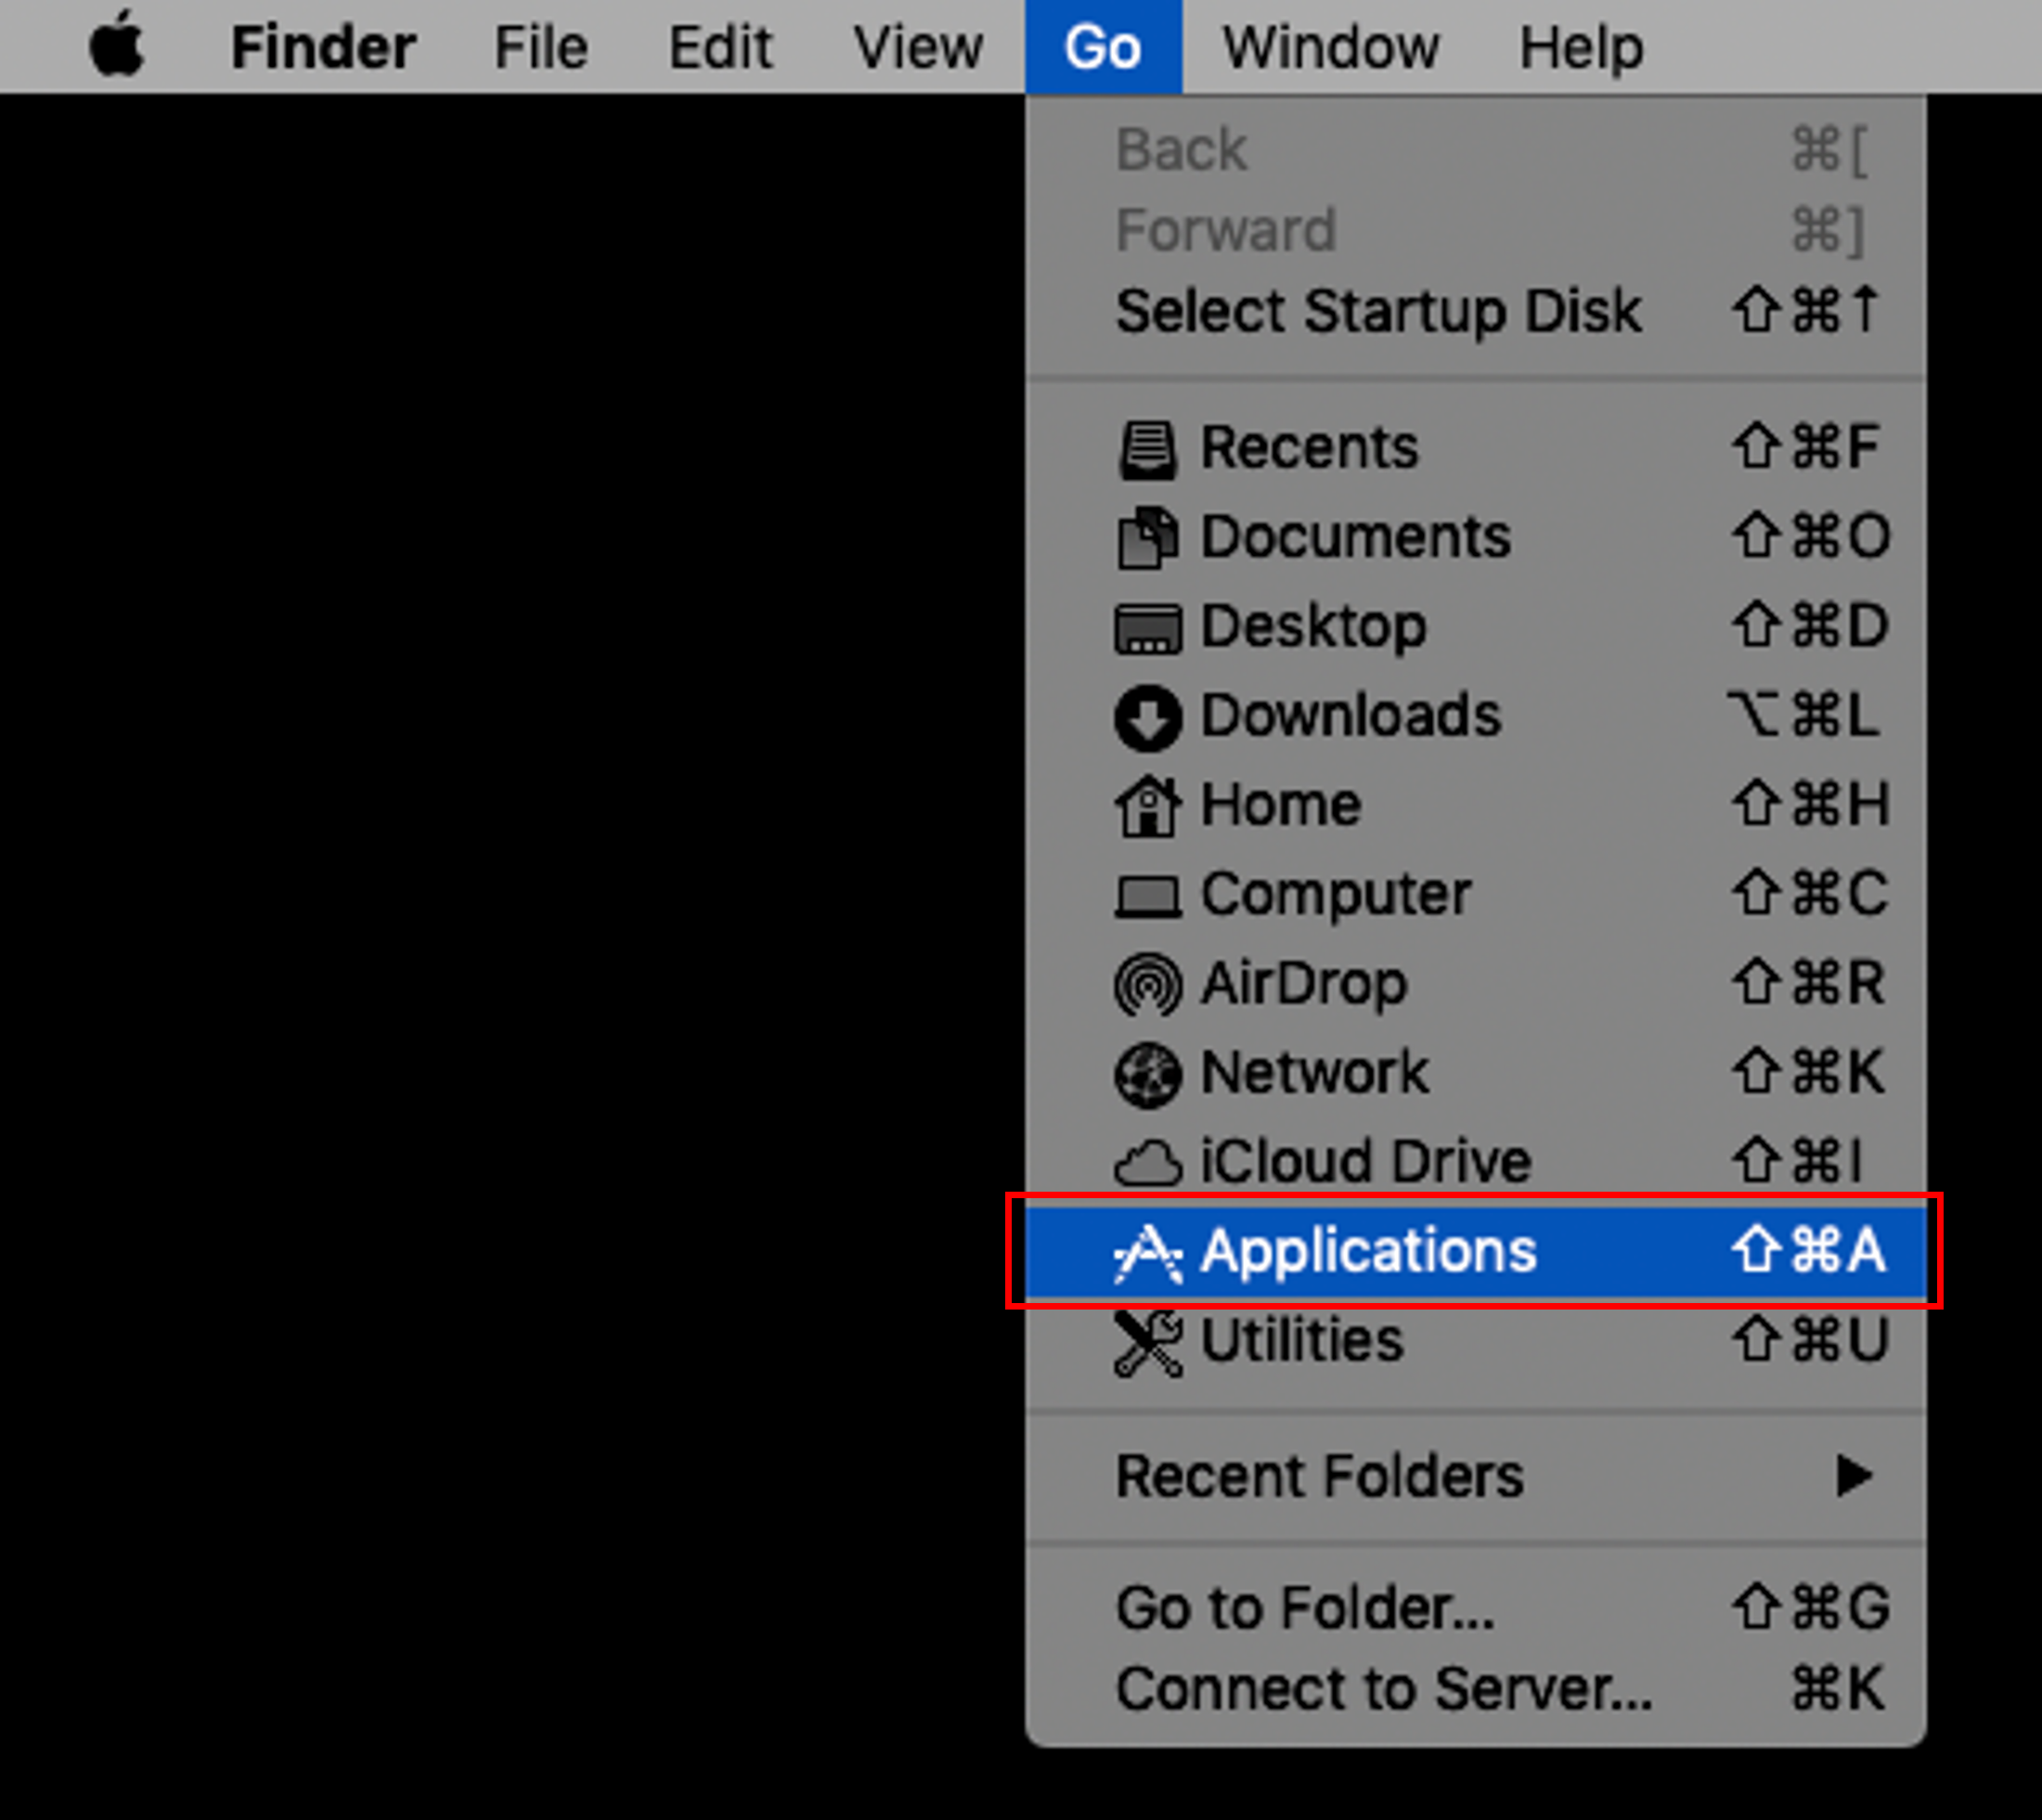Click the Desktop icon in Go menu
This screenshot has height=1820, width=2042.
1147,628
